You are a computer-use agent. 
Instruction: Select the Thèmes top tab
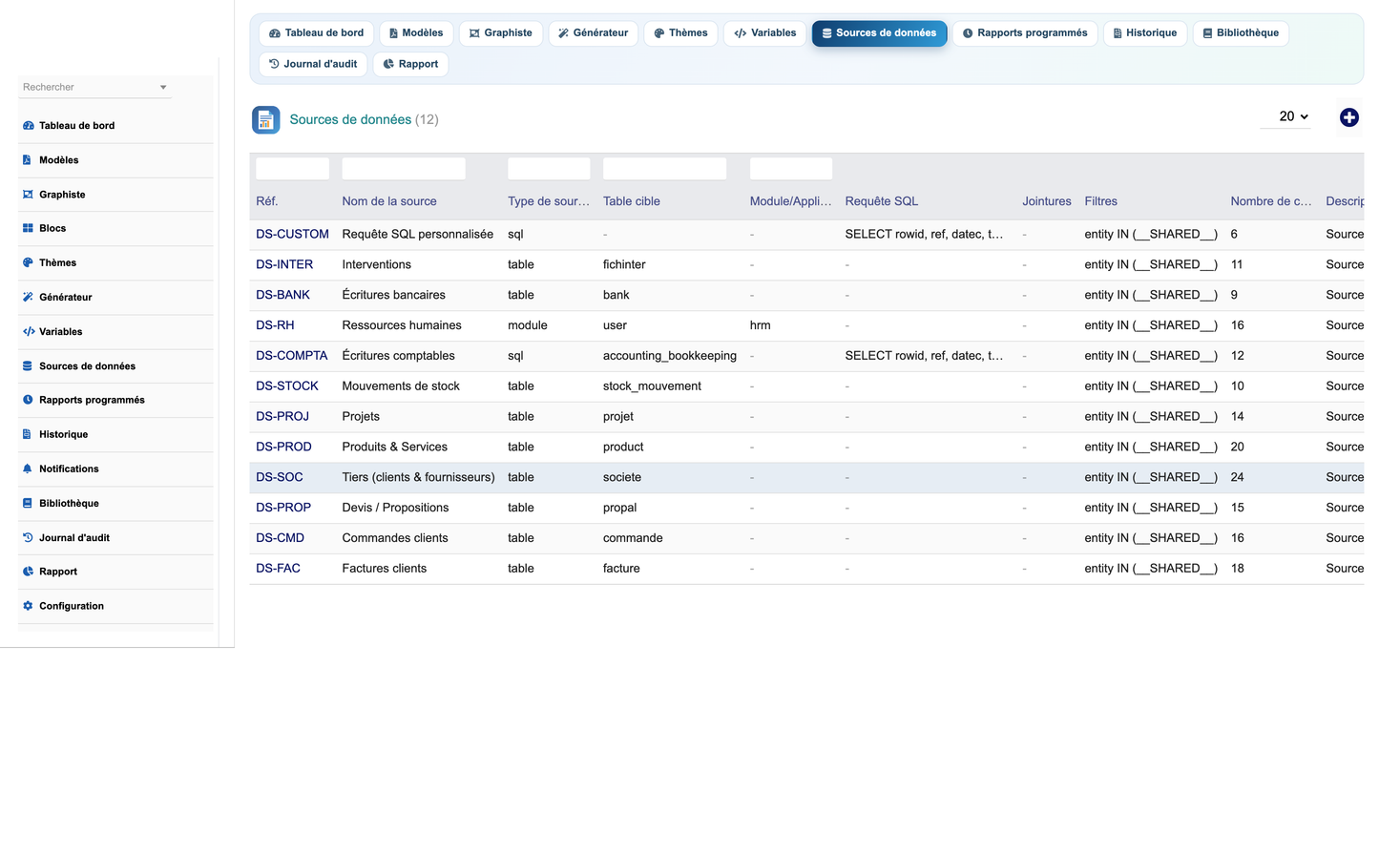[680, 33]
